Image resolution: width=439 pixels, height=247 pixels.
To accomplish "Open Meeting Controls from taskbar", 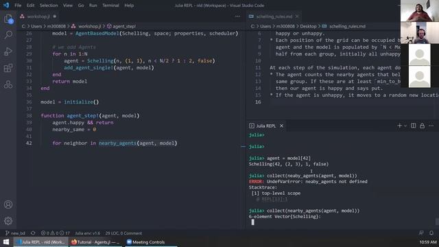I will pos(150,242).
